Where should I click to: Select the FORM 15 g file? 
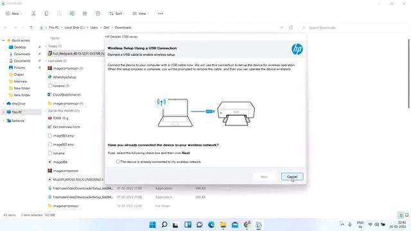point(60,118)
